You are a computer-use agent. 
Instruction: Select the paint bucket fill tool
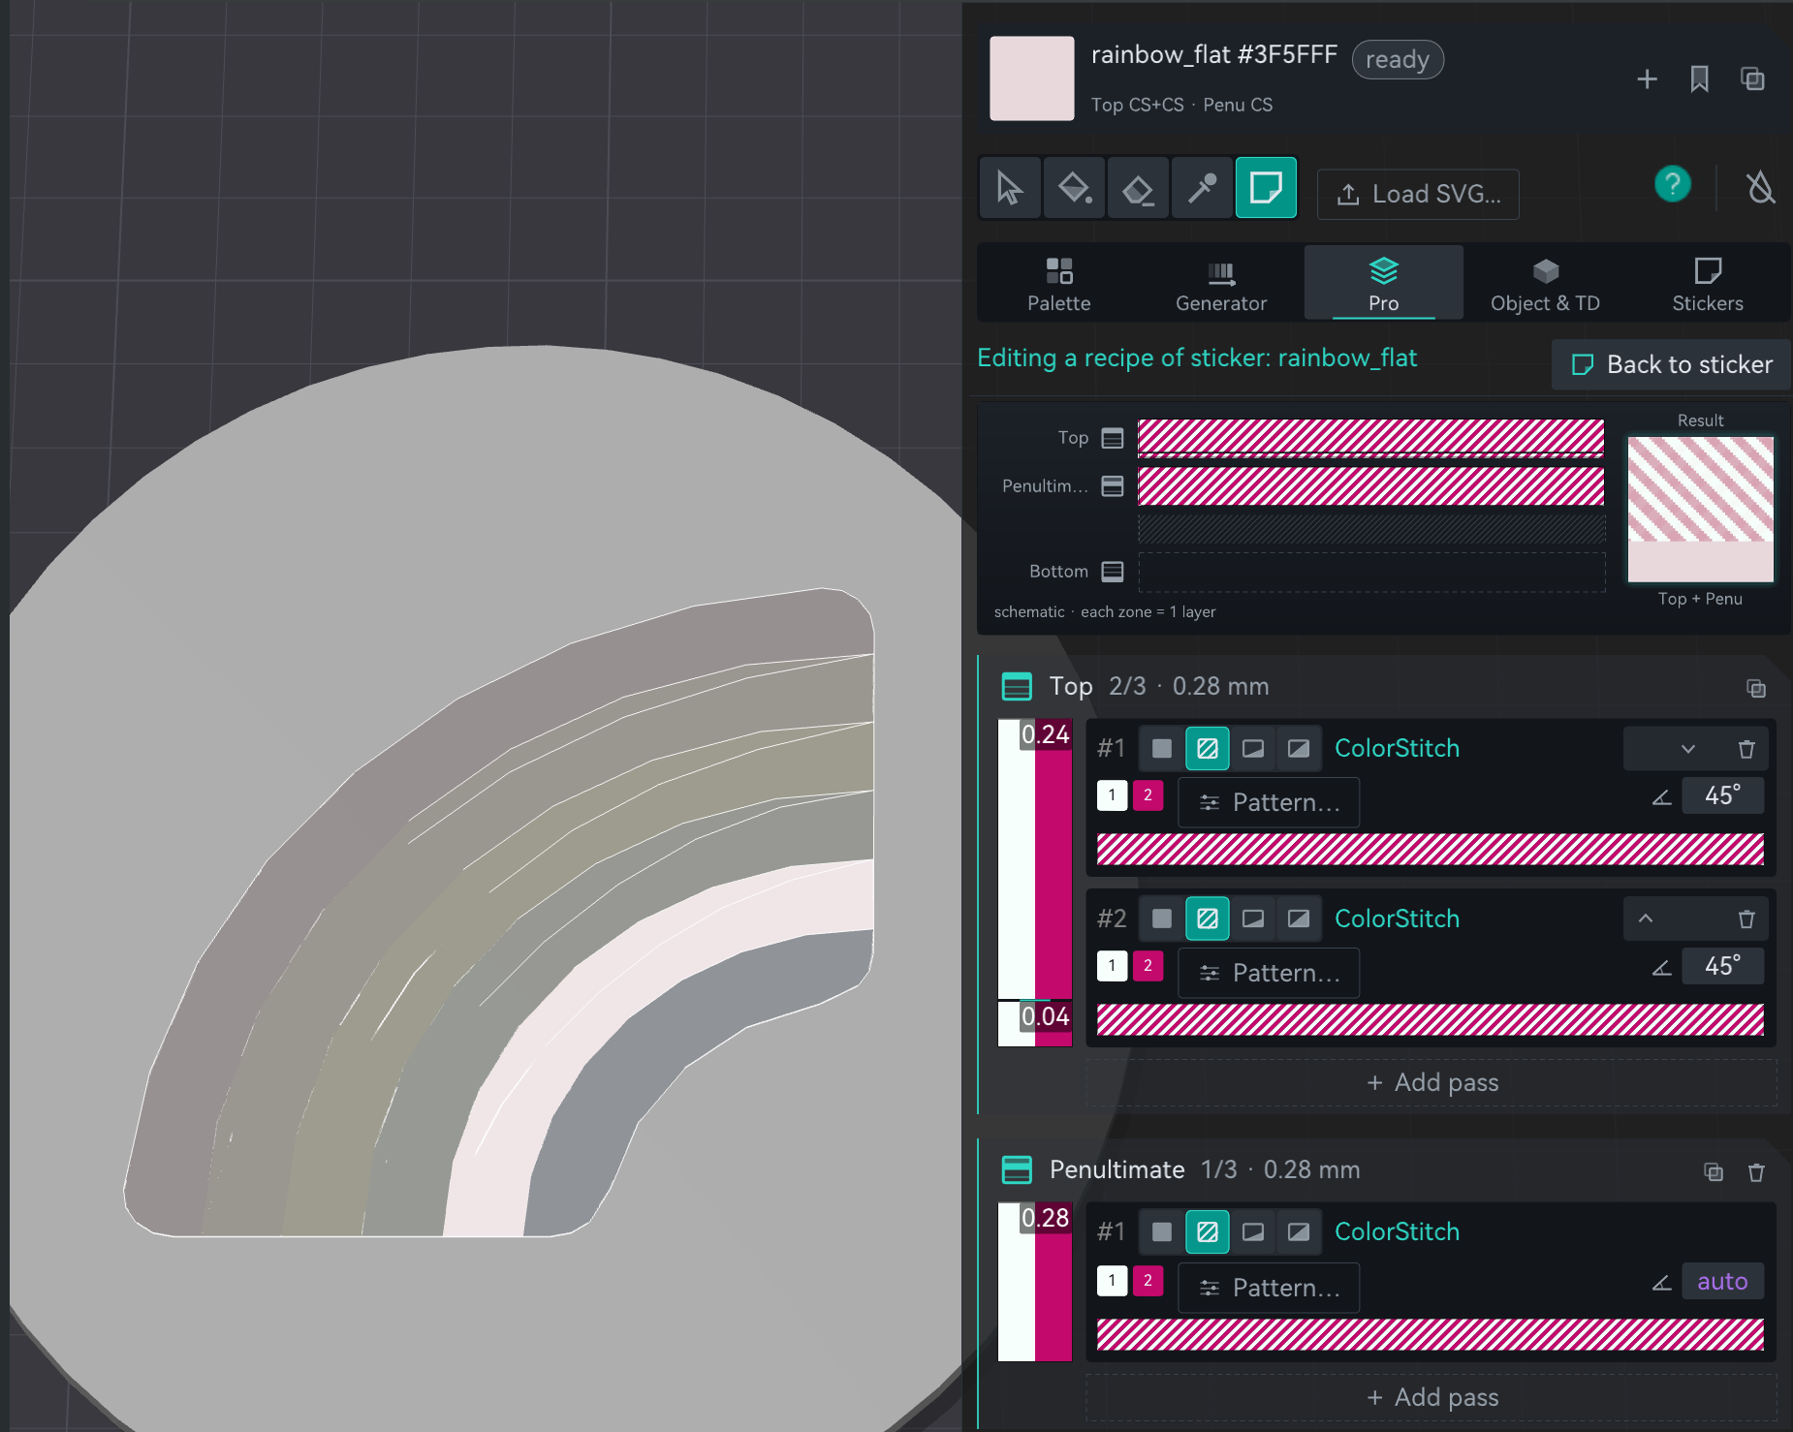[x=1074, y=188]
